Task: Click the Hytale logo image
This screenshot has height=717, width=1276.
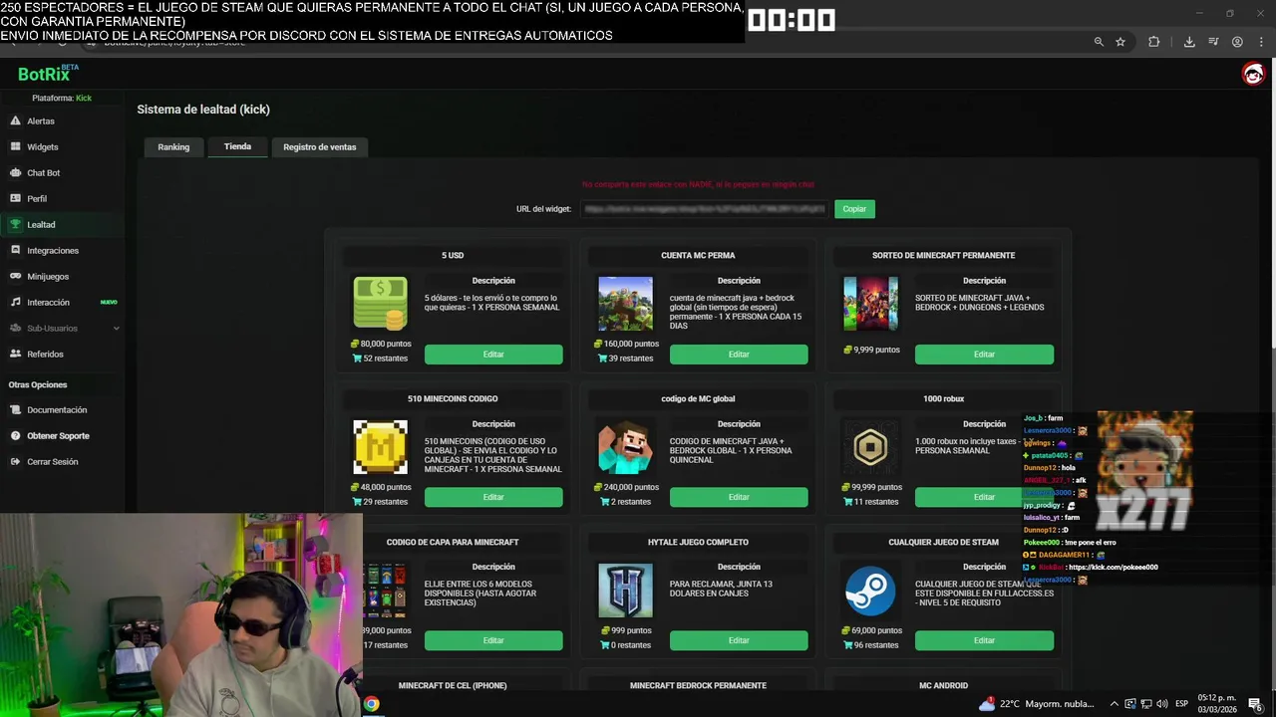Action: tap(625, 591)
